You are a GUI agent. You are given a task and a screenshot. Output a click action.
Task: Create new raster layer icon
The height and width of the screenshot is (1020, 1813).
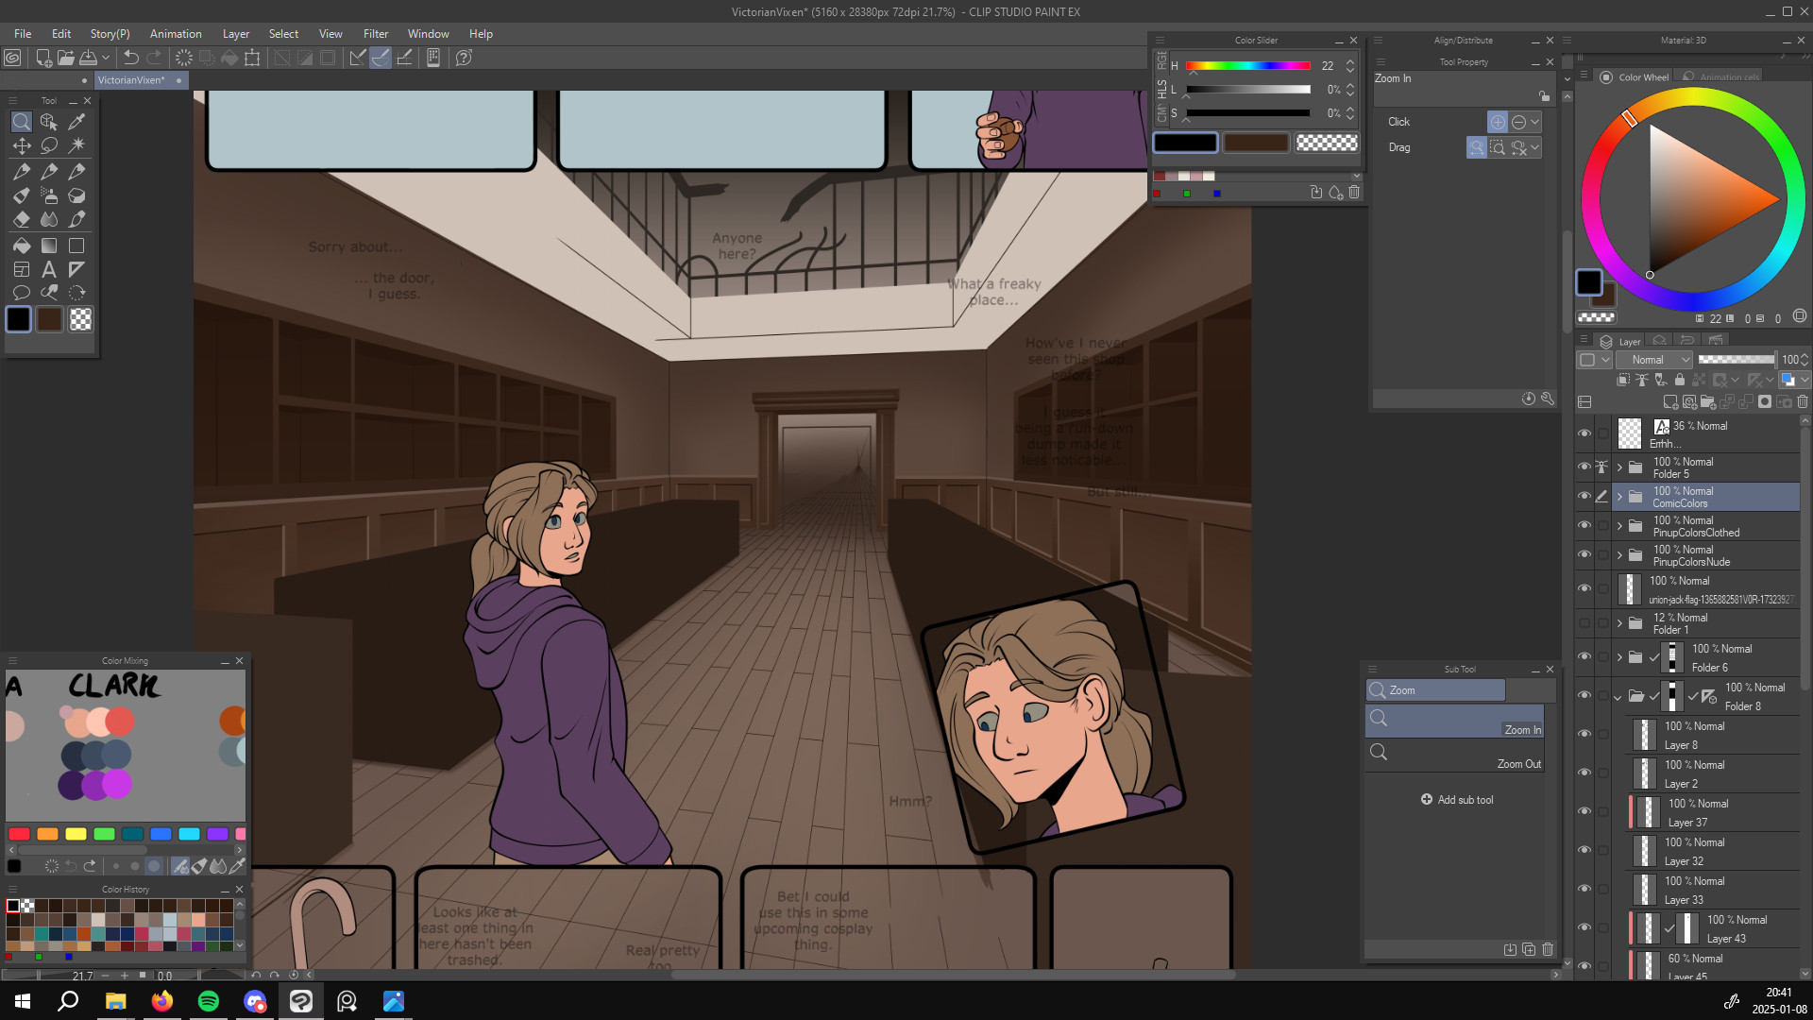tap(1670, 401)
